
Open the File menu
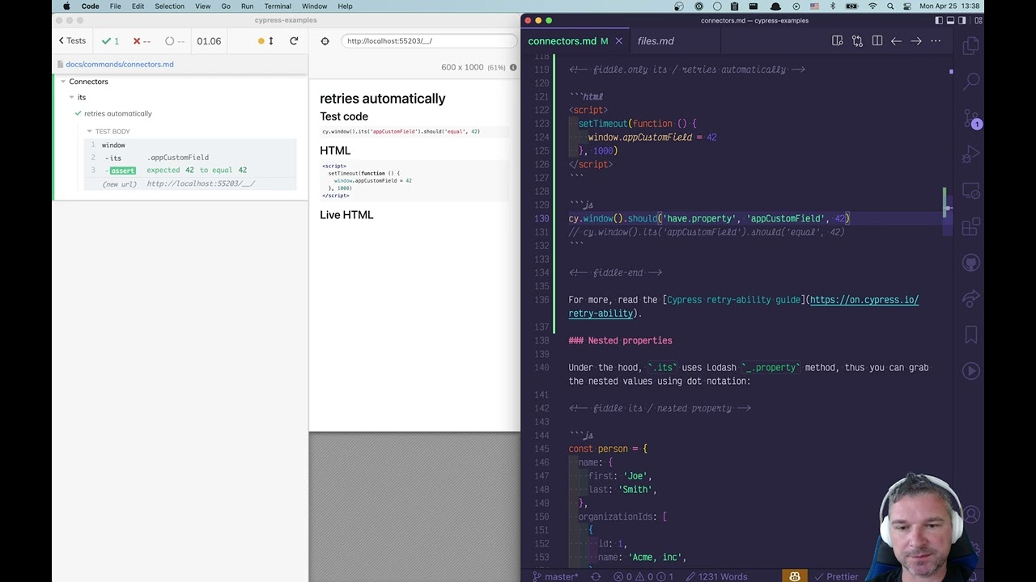coord(115,6)
